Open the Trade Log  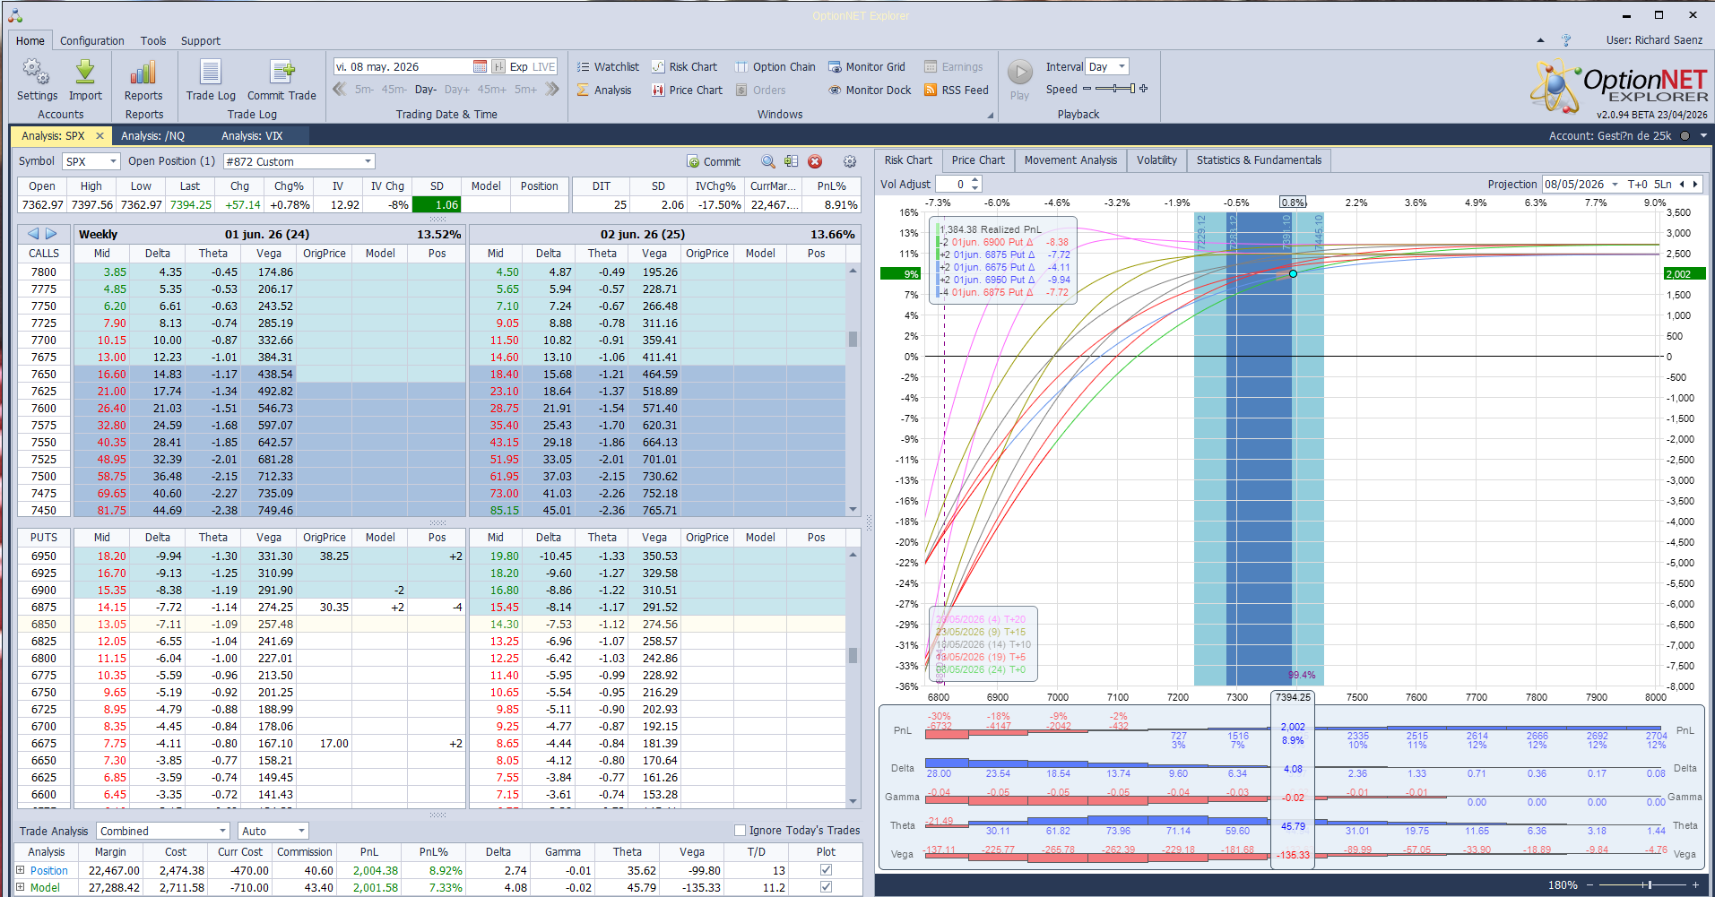click(x=211, y=80)
